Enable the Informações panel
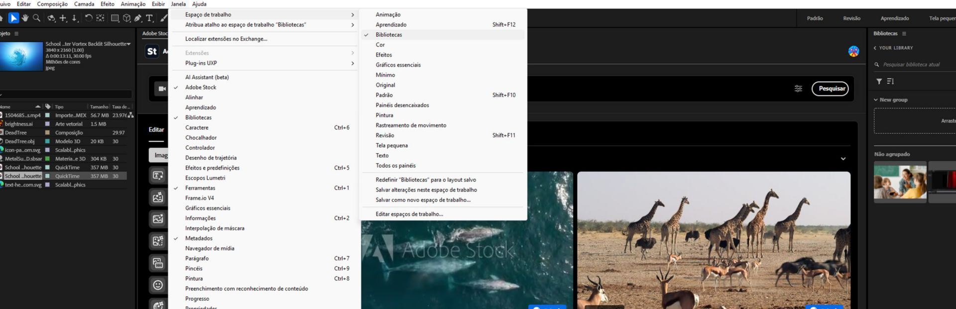 264,218
